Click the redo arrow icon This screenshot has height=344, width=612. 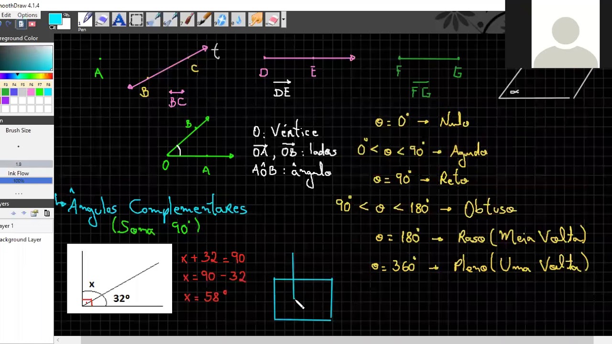tap(8, 24)
